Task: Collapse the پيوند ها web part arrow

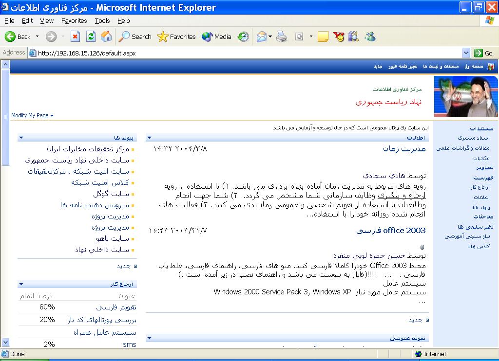Action: click(x=21, y=138)
